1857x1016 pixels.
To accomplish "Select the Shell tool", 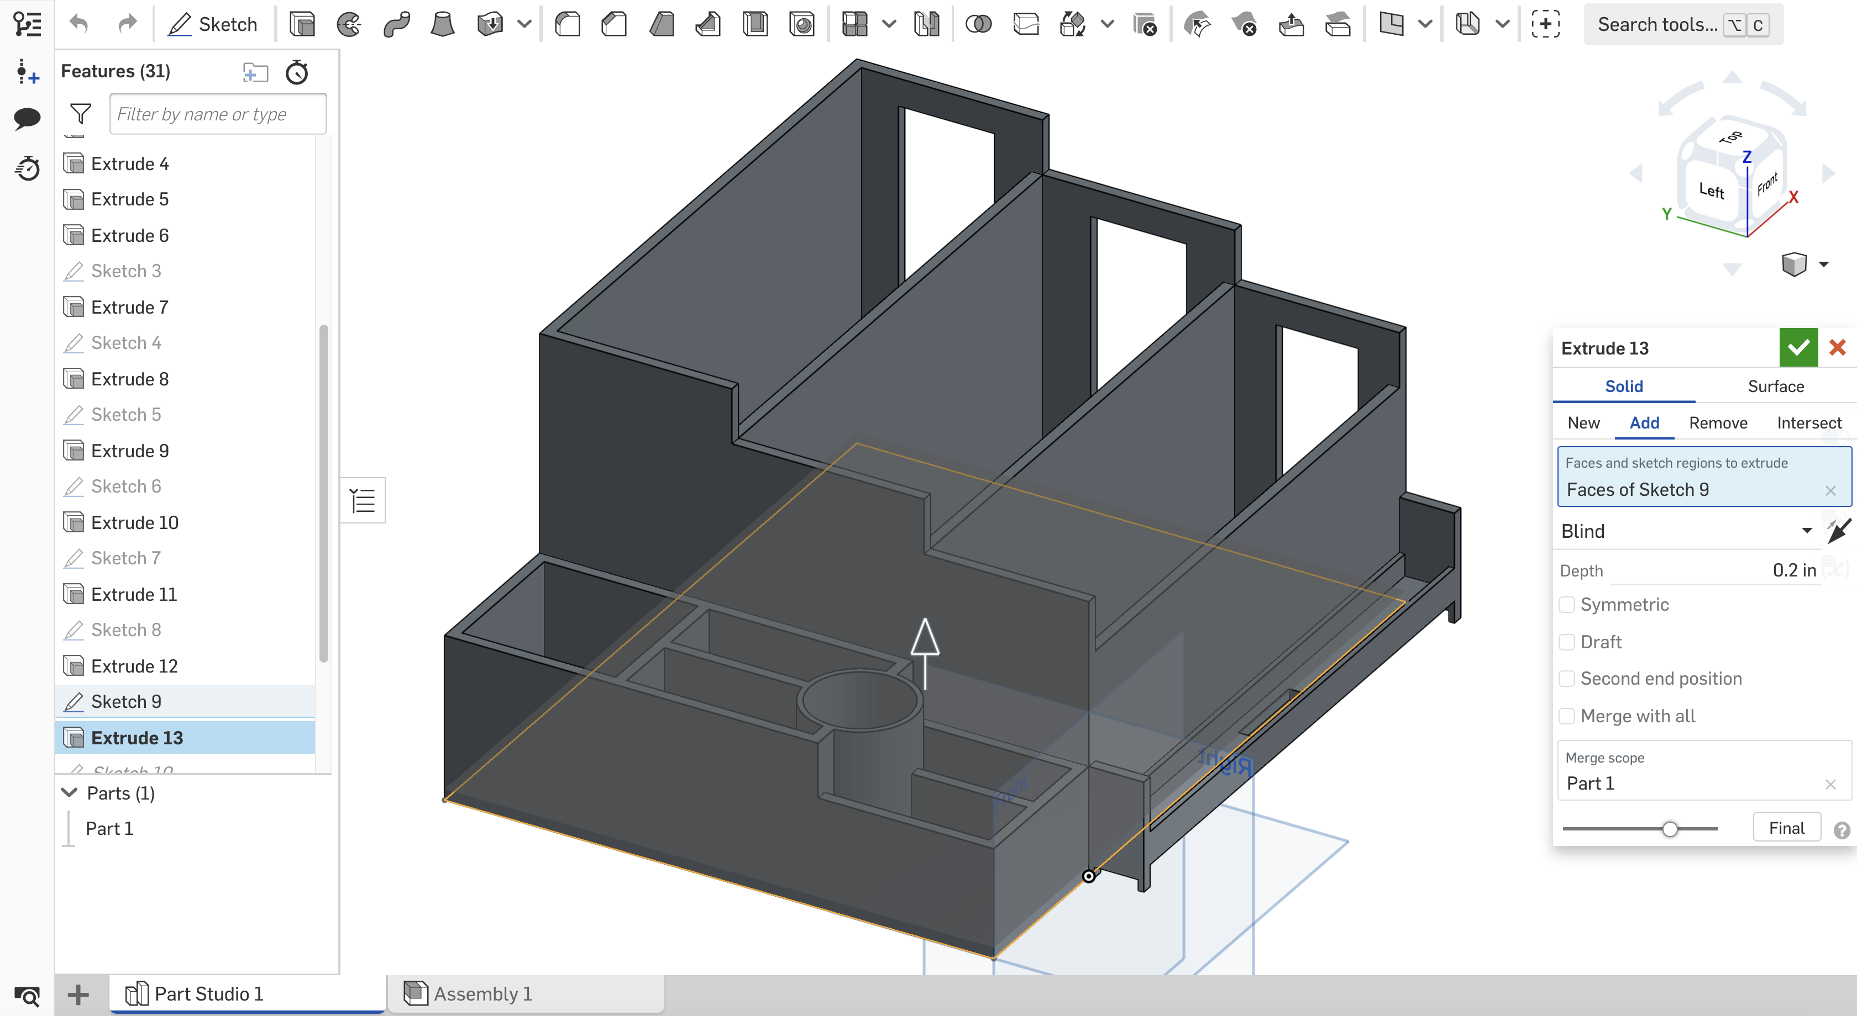I will [756, 24].
